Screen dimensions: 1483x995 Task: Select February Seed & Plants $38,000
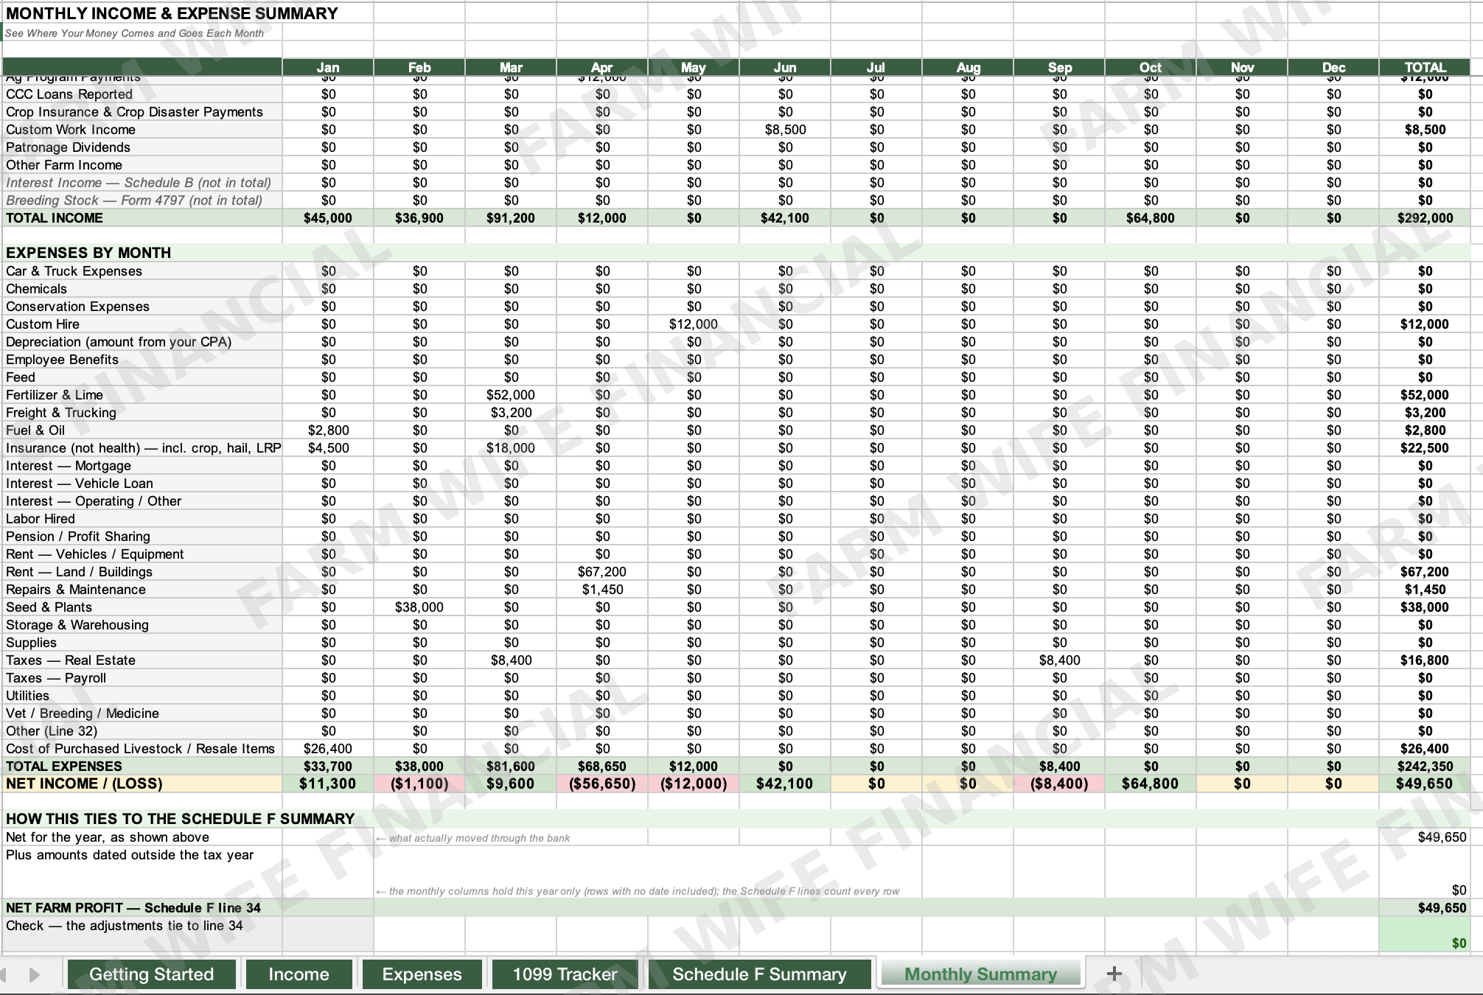tap(419, 607)
